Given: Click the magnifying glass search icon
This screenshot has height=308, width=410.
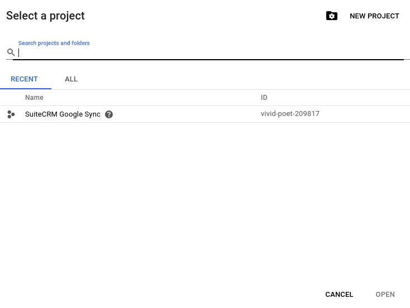Looking at the screenshot, I should [11, 52].
